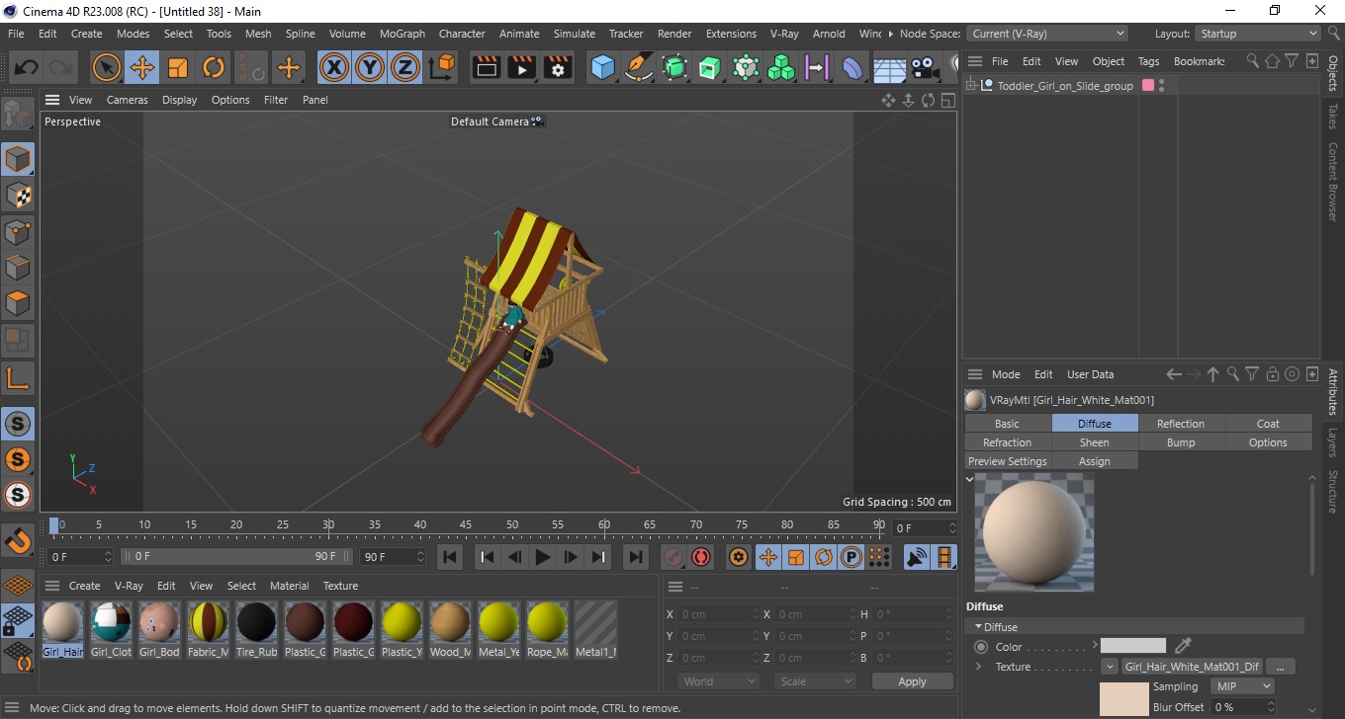The width and height of the screenshot is (1345, 719).
Task: Open the World coordinate system dropdown
Action: pyautogui.click(x=718, y=681)
